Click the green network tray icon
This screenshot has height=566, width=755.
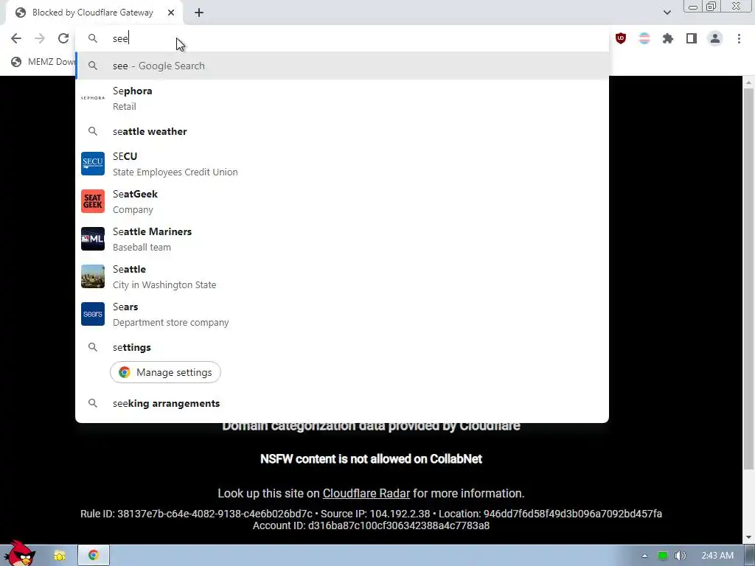pyautogui.click(x=663, y=556)
